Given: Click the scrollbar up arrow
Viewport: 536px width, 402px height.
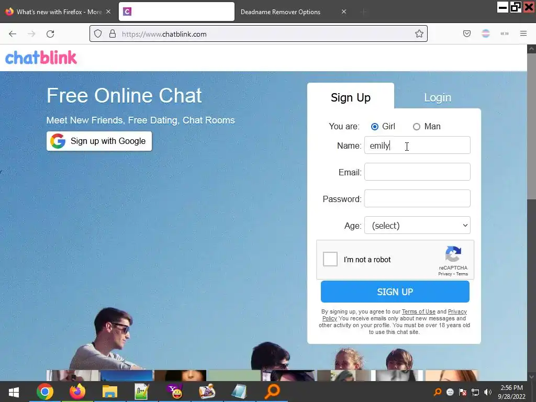Looking at the screenshot, I should pos(532,49).
